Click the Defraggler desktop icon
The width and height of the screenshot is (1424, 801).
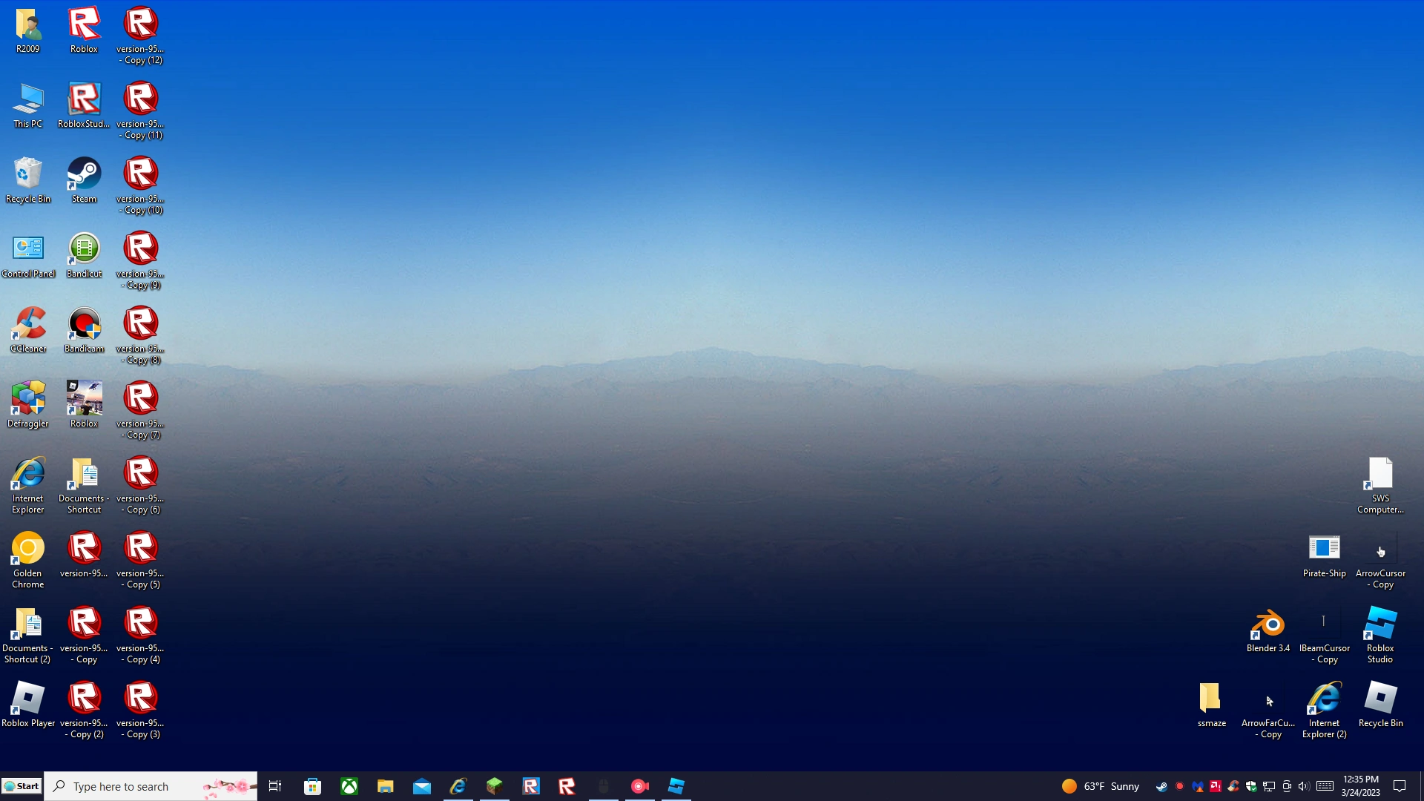(28, 403)
